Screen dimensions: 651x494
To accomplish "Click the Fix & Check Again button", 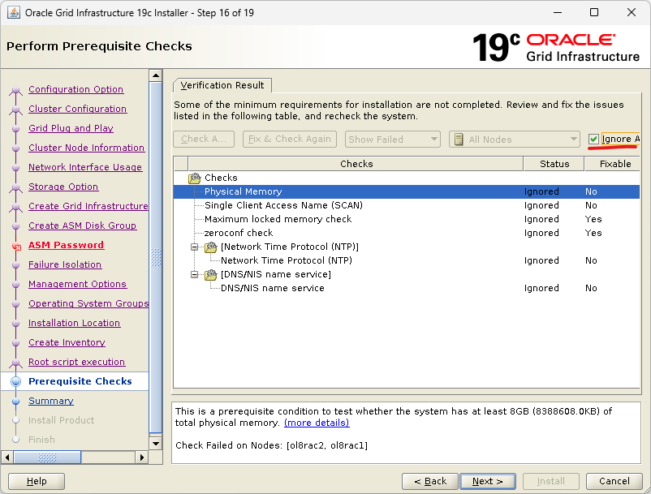I will (290, 139).
